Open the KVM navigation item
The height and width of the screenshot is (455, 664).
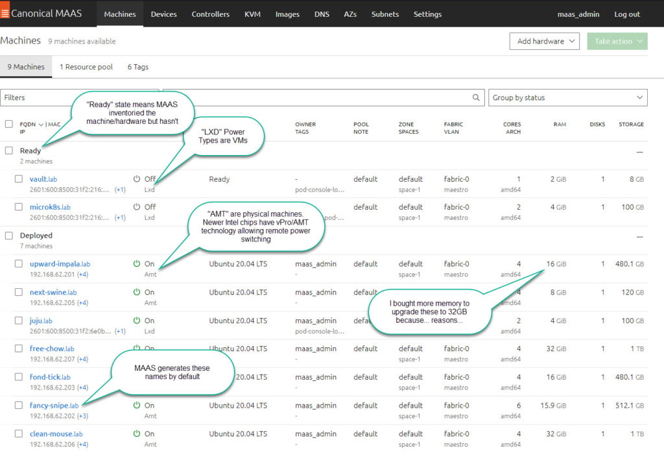coord(252,14)
